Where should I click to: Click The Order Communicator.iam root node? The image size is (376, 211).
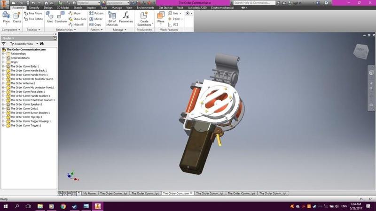click(26, 50)
